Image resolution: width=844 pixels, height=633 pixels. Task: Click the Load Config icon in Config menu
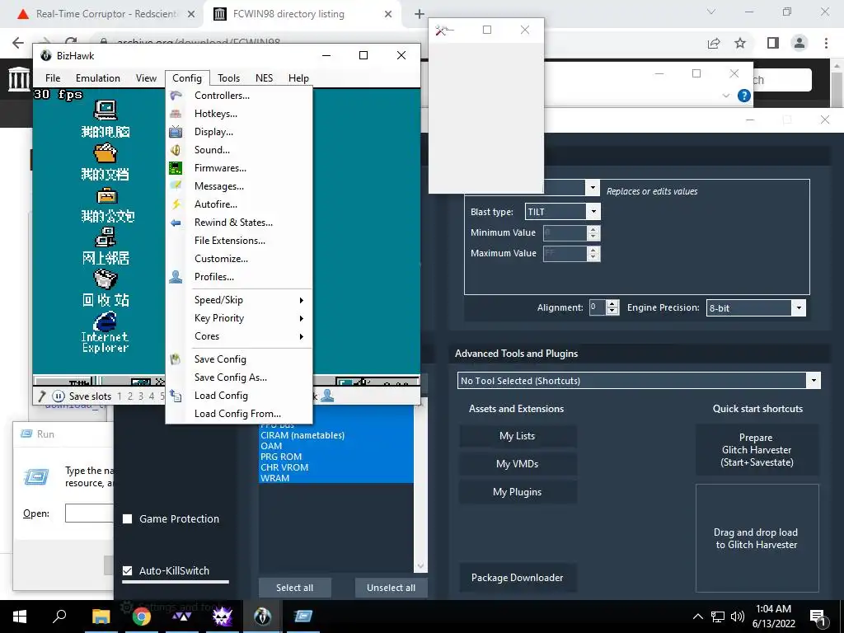pyautogui.click(x=176, y=396)
